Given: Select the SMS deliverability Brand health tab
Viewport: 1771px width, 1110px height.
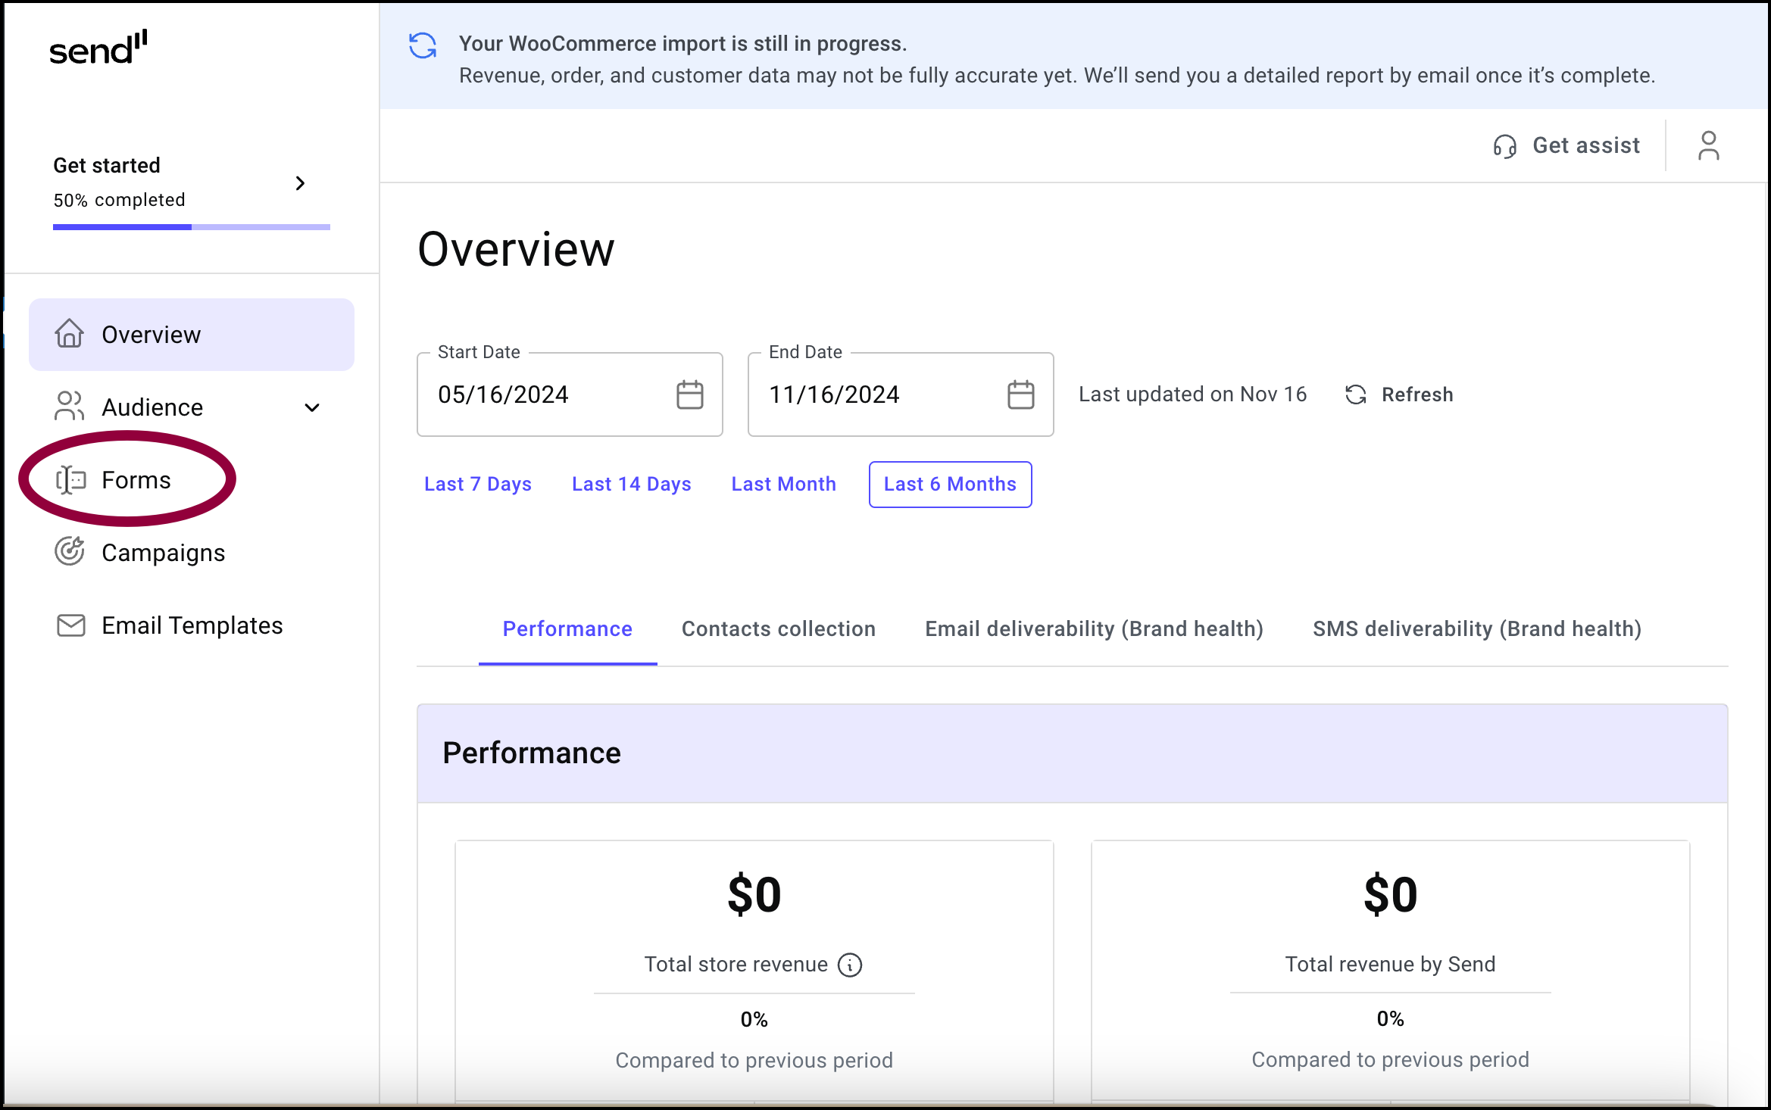Looking at the screenshot, I should 1477,628.
